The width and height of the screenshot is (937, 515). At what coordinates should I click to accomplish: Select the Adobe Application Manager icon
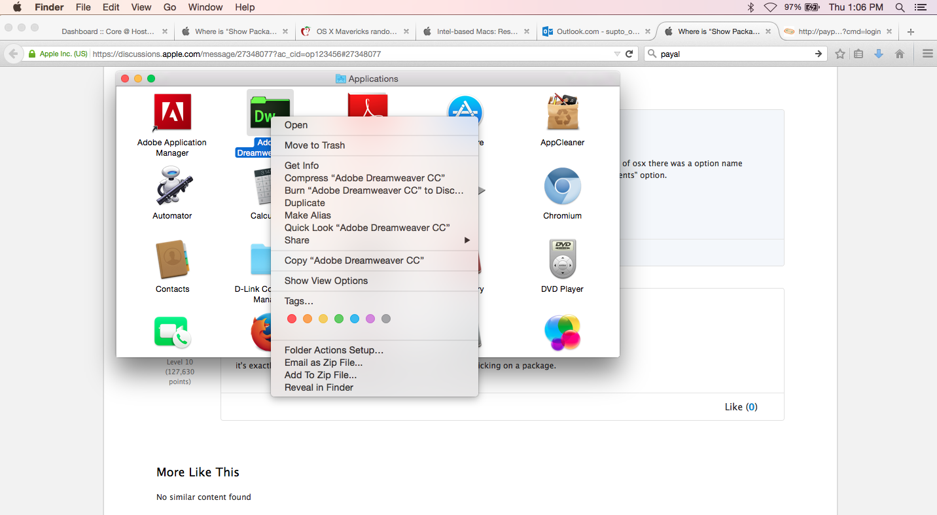click(x=172, y=112)
